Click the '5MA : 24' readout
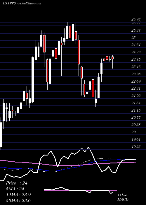Screen dimensions: 146x205 coord(15,189)
